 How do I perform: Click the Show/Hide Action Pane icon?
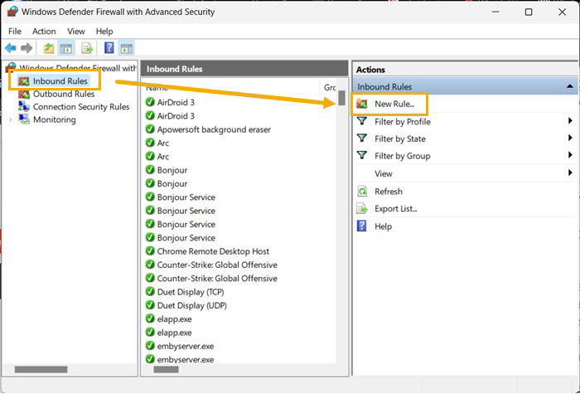(x=127, y=48)
